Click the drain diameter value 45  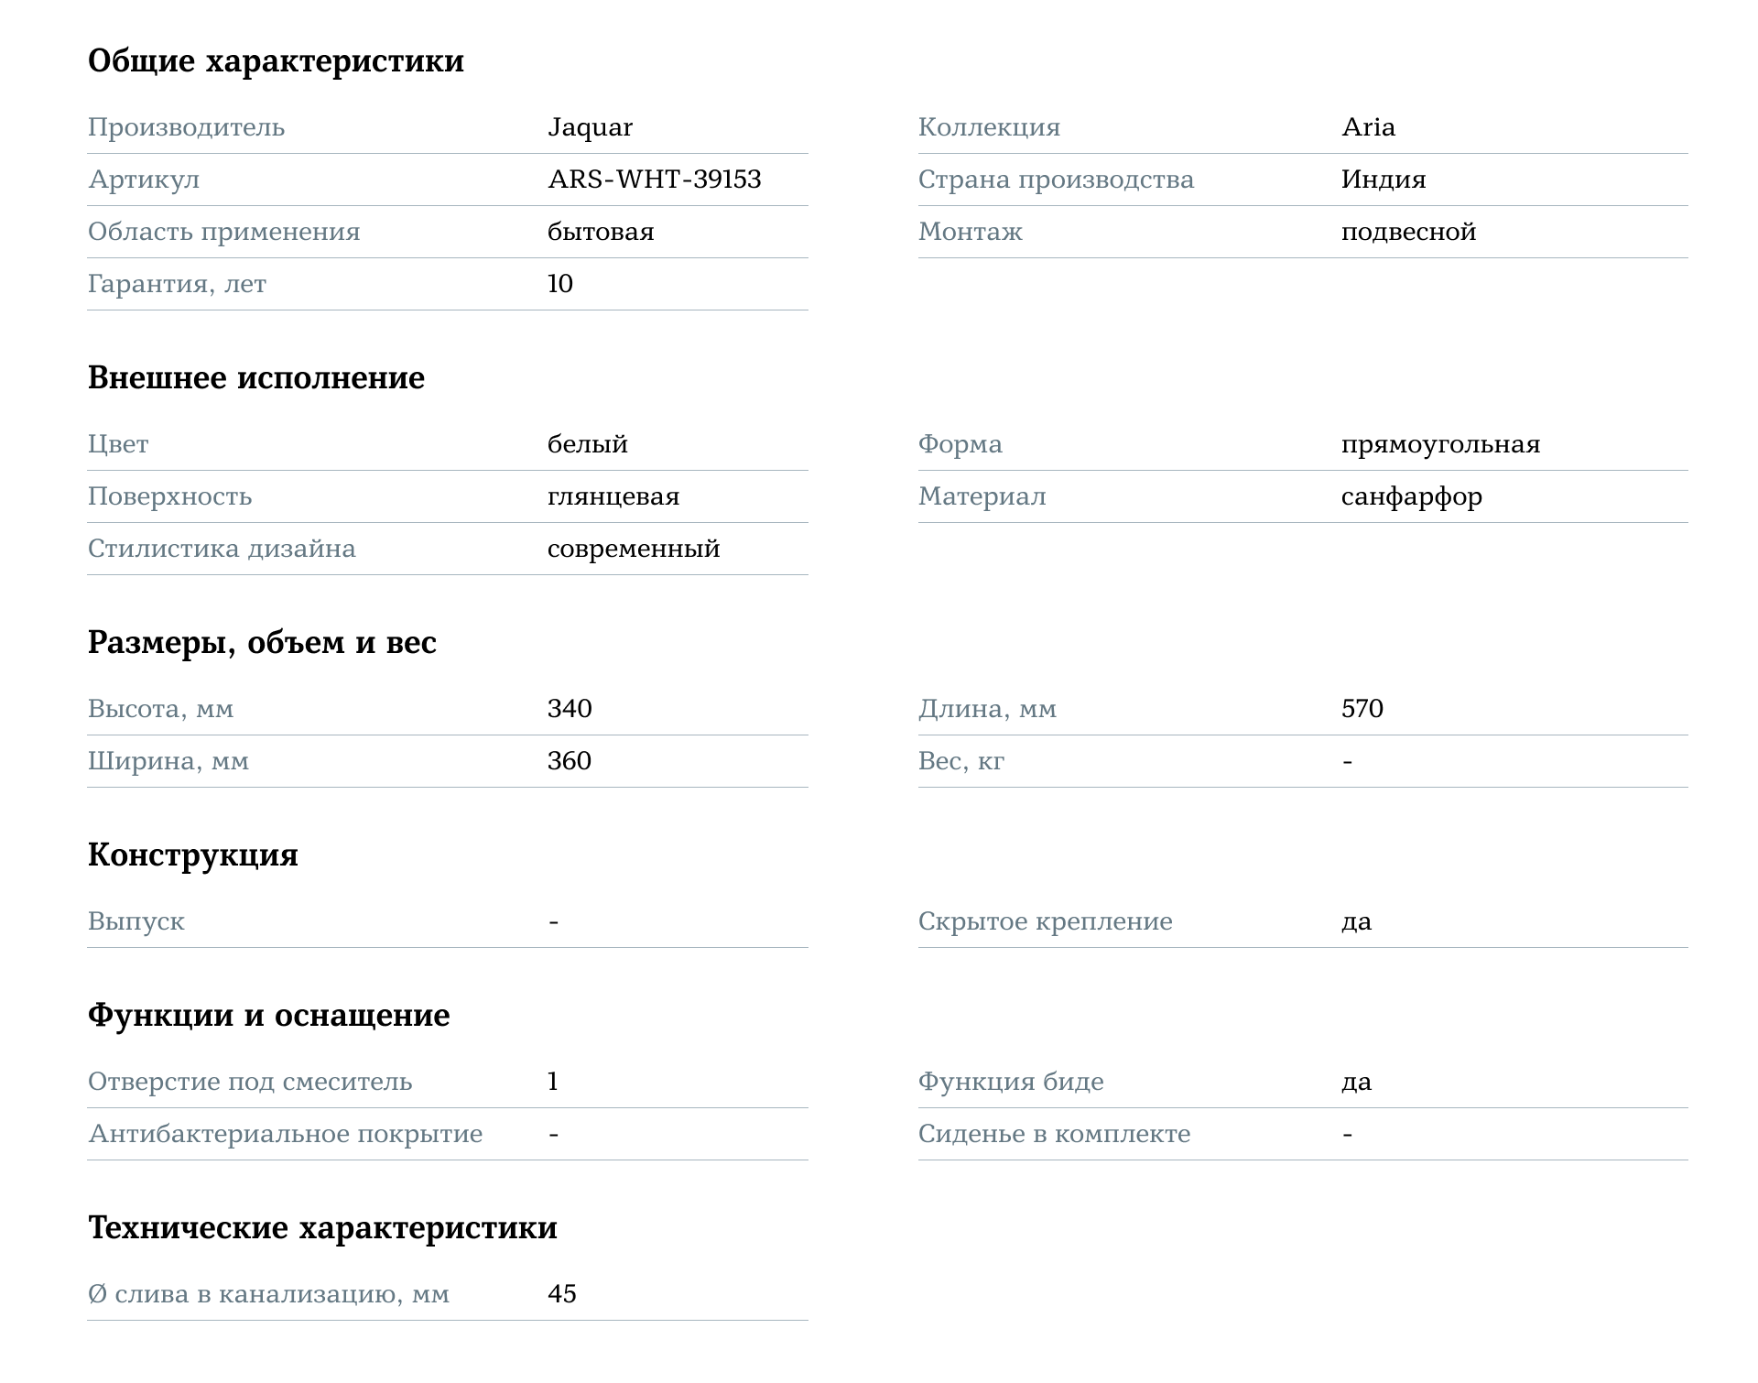point(561,1294)
